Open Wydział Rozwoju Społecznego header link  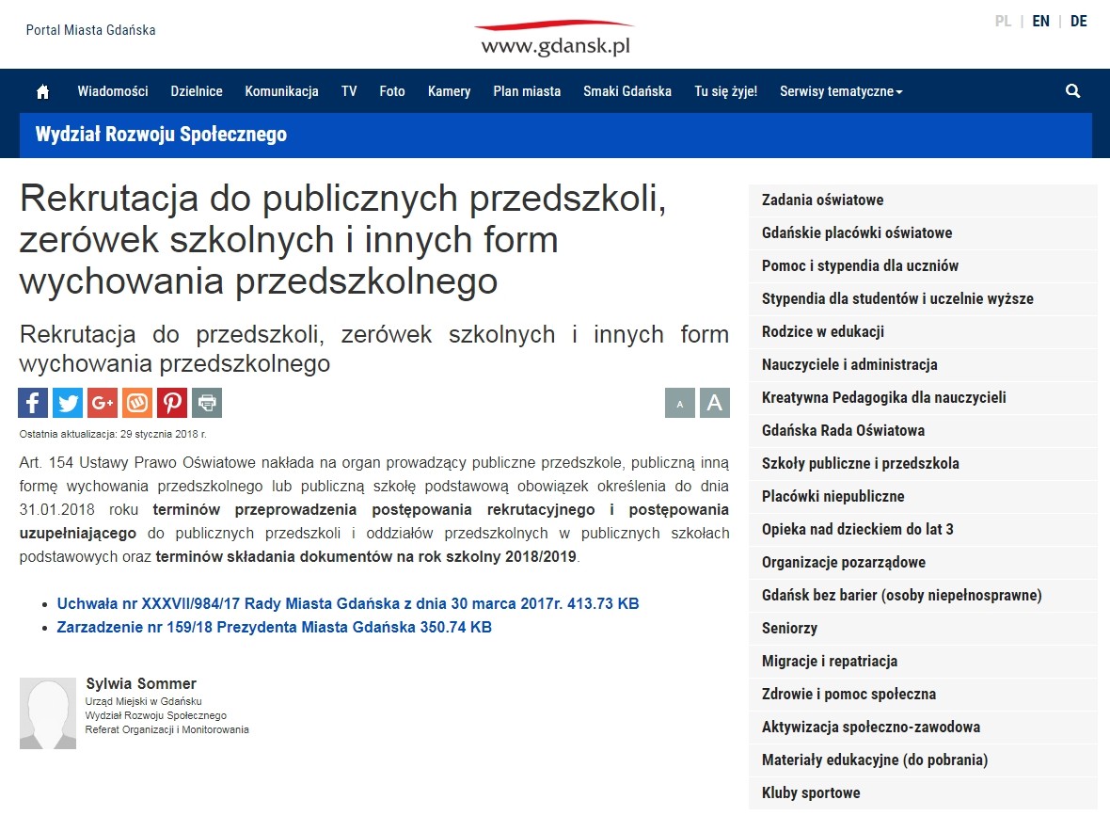tap(162, 135)
